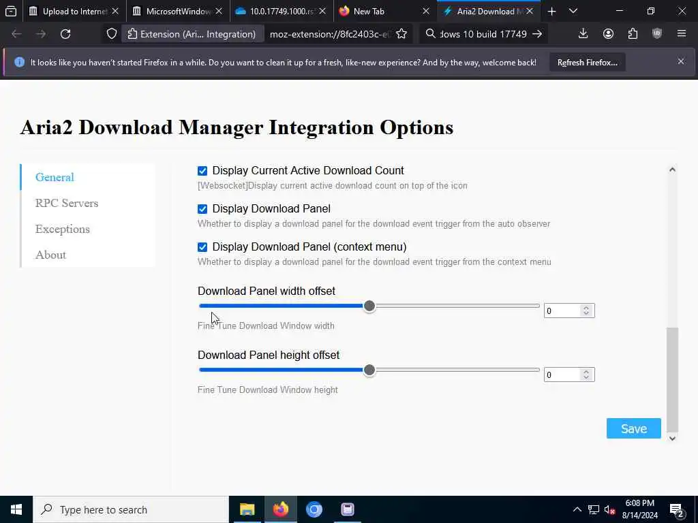Bookmark this page with star icon
Screen dimensions: 698x523
401,34
